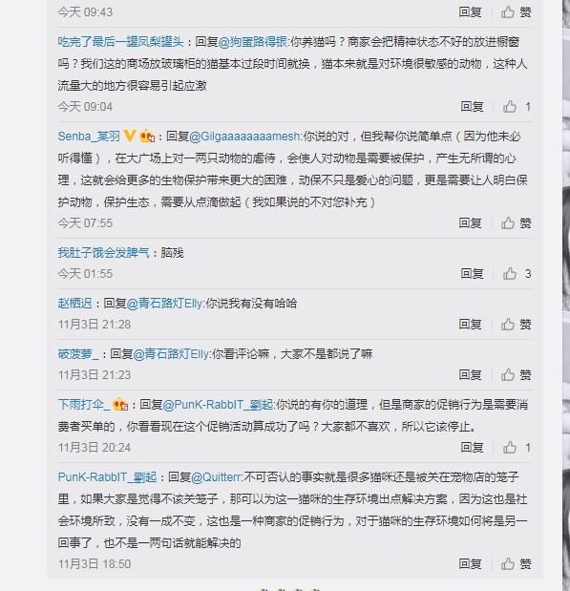This screenshot has width=570, height=591.
Task: Reply to 下雨打伞_'s comment
Action: 472,448
